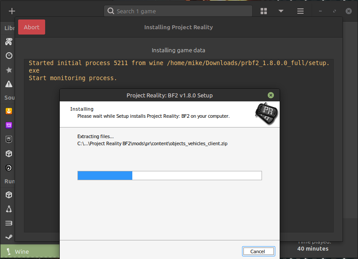Select the Ubisoft Connect spiral icon

9,168
